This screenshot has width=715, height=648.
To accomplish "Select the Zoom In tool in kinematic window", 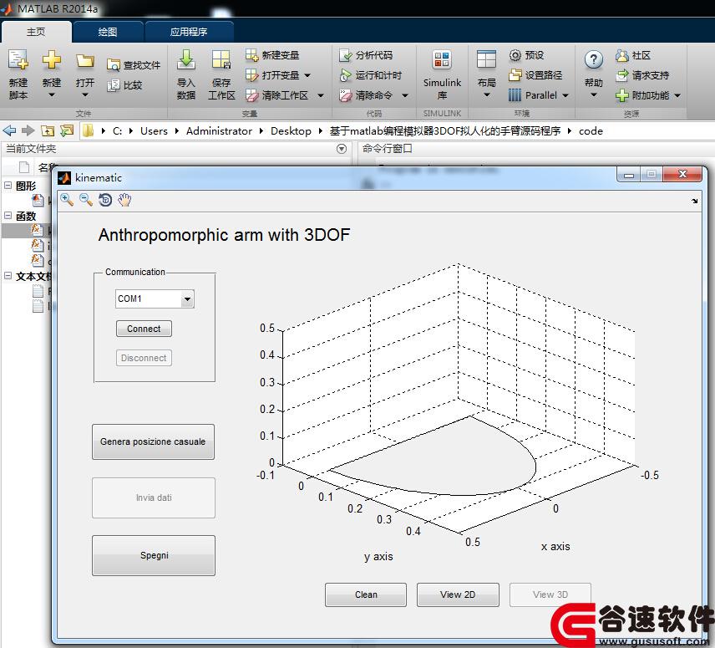I will 67,200.
